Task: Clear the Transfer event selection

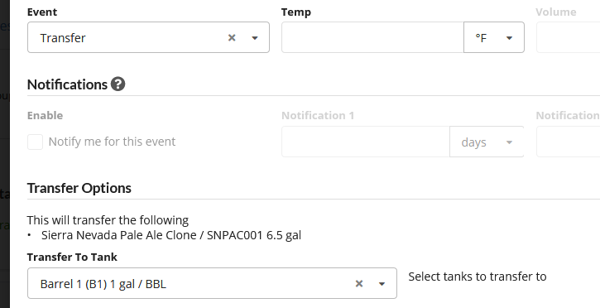Action: point(232,37)
